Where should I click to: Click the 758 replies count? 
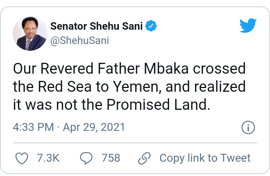pos(111,158)
